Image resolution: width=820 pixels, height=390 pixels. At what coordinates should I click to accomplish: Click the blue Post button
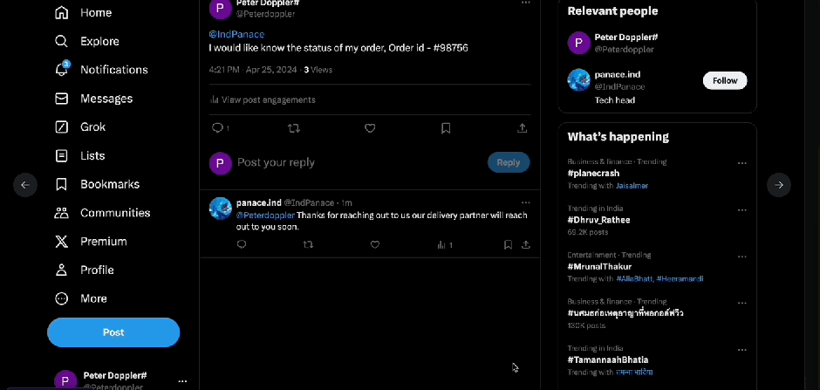(x=113, y=332)
